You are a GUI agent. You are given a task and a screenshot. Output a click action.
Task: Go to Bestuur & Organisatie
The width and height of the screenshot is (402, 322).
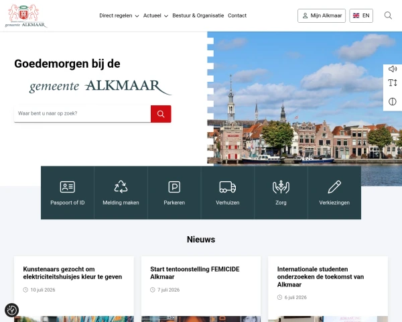pos(198,15)
